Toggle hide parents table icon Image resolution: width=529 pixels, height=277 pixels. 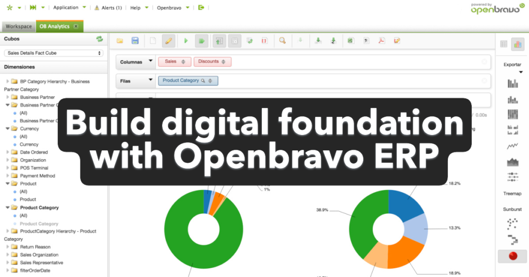pyautogui.click(x=219, y=41)
